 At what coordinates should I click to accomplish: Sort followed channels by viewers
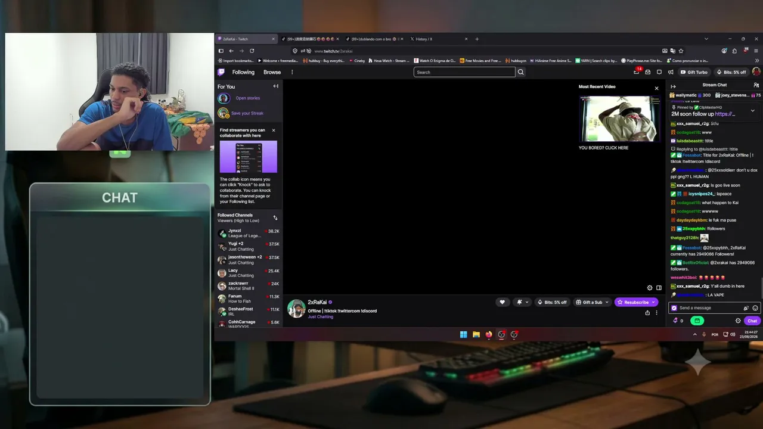[x=275, y=217]
